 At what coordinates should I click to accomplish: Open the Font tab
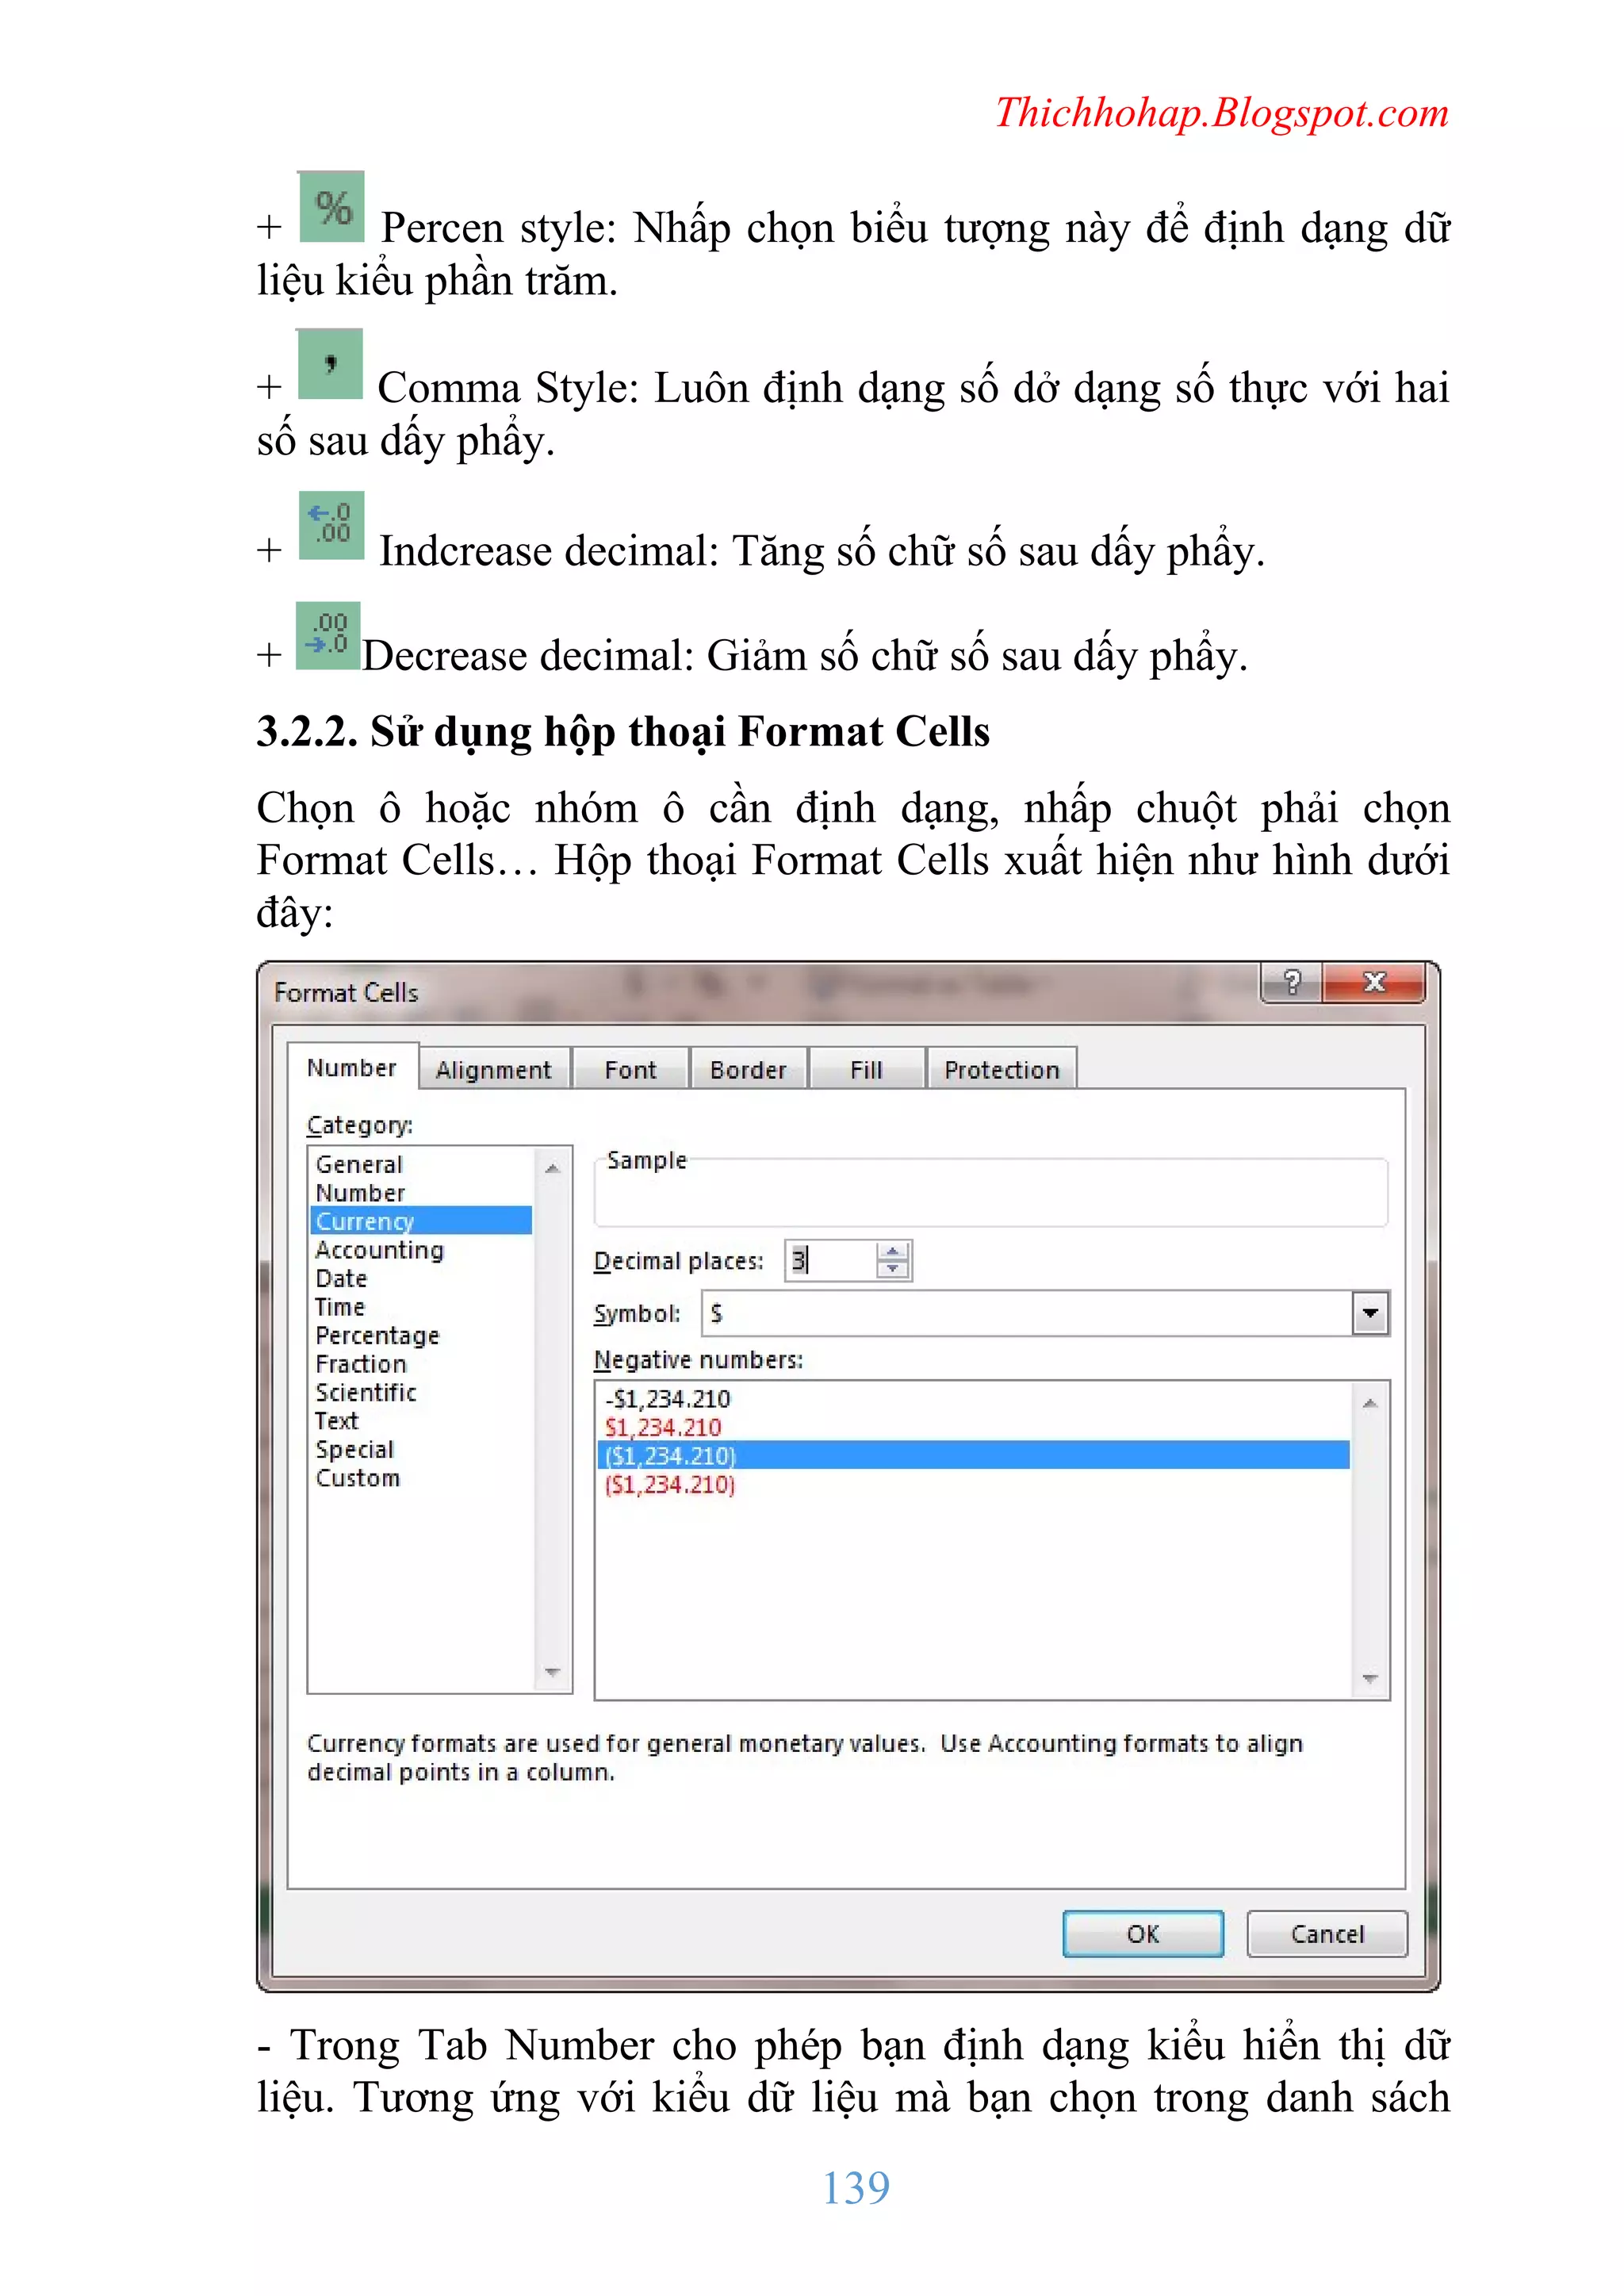630,1070
